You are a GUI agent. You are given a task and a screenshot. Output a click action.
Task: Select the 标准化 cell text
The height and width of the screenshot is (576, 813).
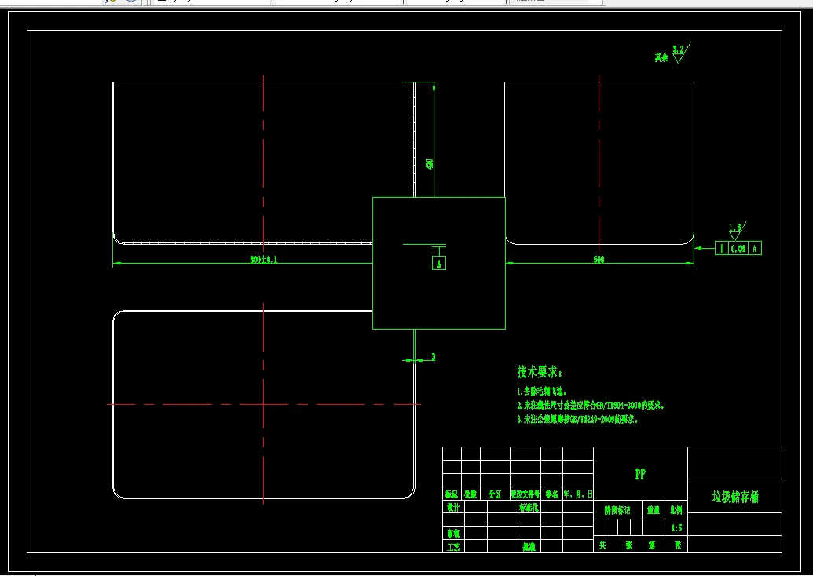[529, 507]
